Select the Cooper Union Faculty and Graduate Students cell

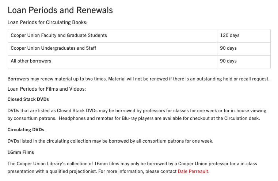pos(113,36)
